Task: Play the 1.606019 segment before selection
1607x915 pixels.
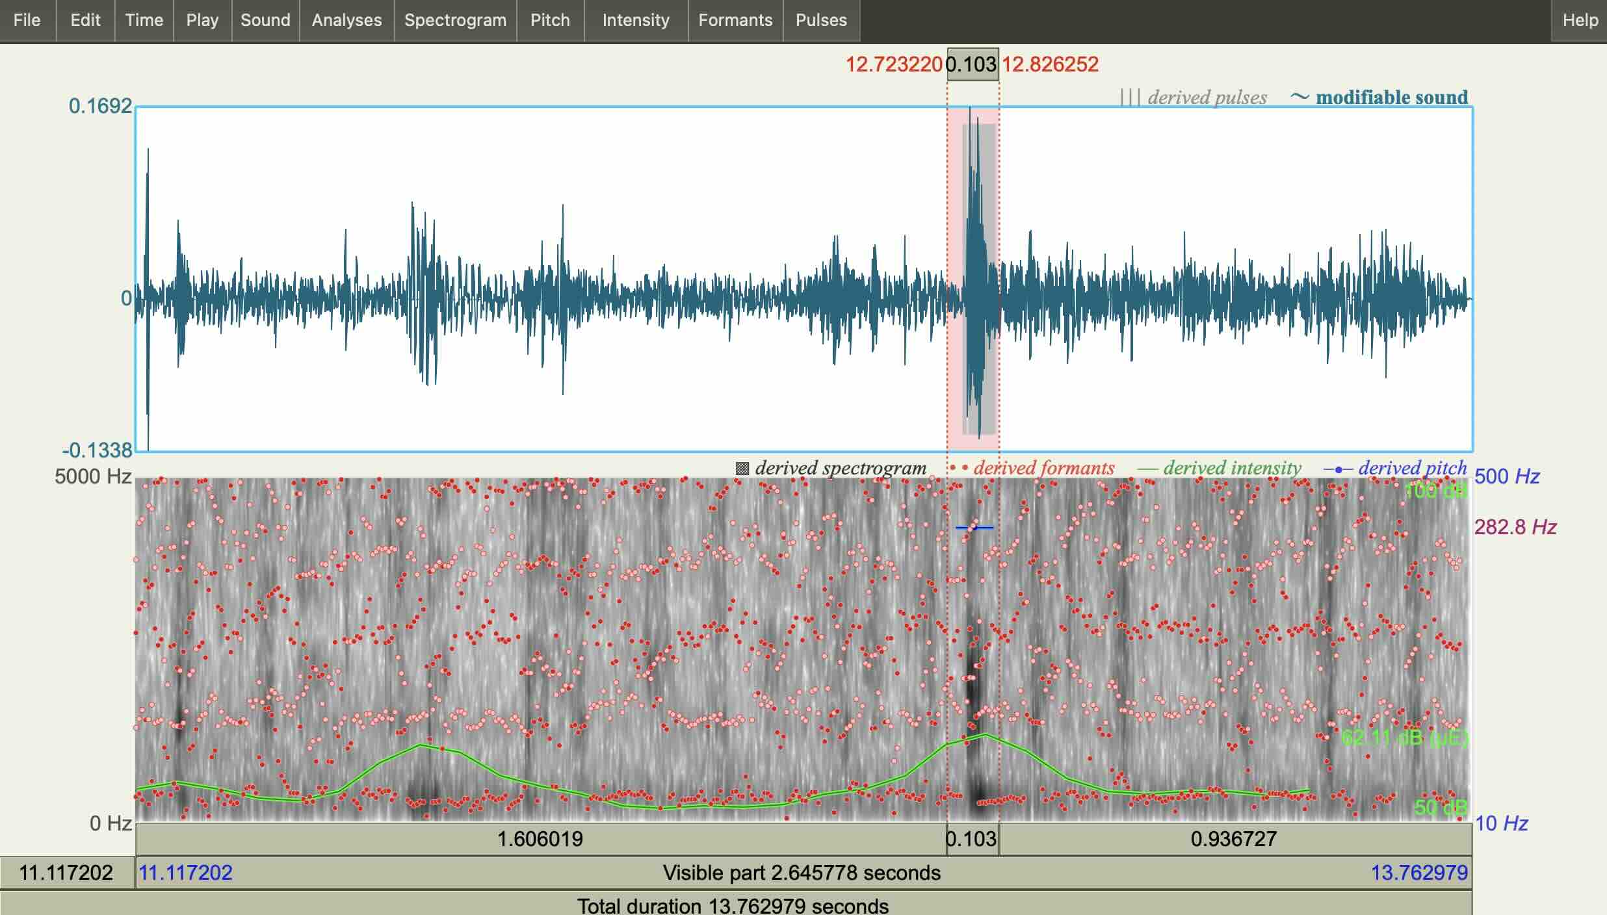Action: pos(540,839)
